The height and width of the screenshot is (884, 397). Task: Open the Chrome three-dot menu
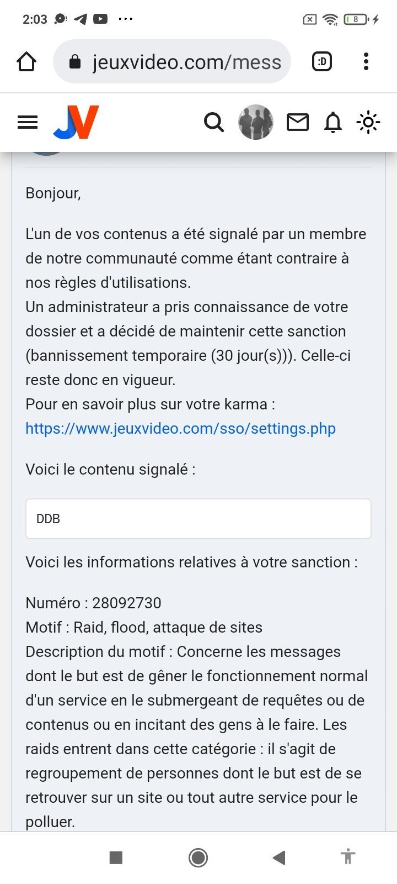coord(366,61)
